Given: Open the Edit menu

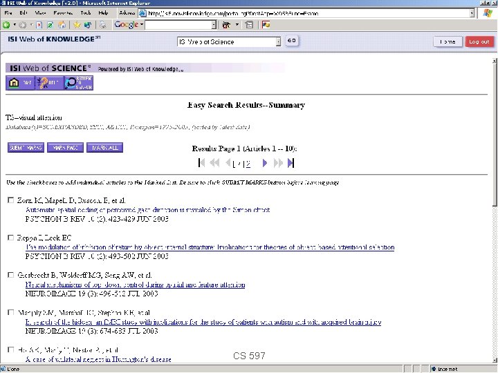Looking at the screenshot, I should tap(24, 12).
